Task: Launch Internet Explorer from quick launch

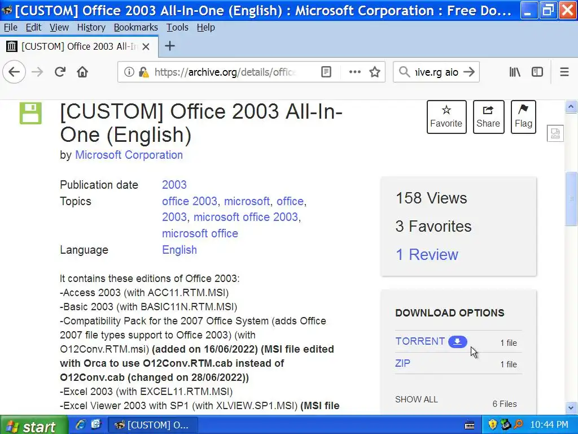Action: tap(81, 425)
